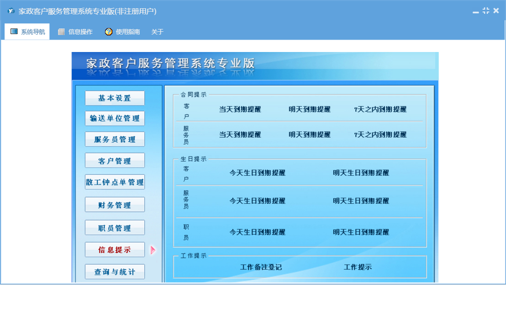
Task: Click the 信息操作 grid icon
Action: coord(61,32)
